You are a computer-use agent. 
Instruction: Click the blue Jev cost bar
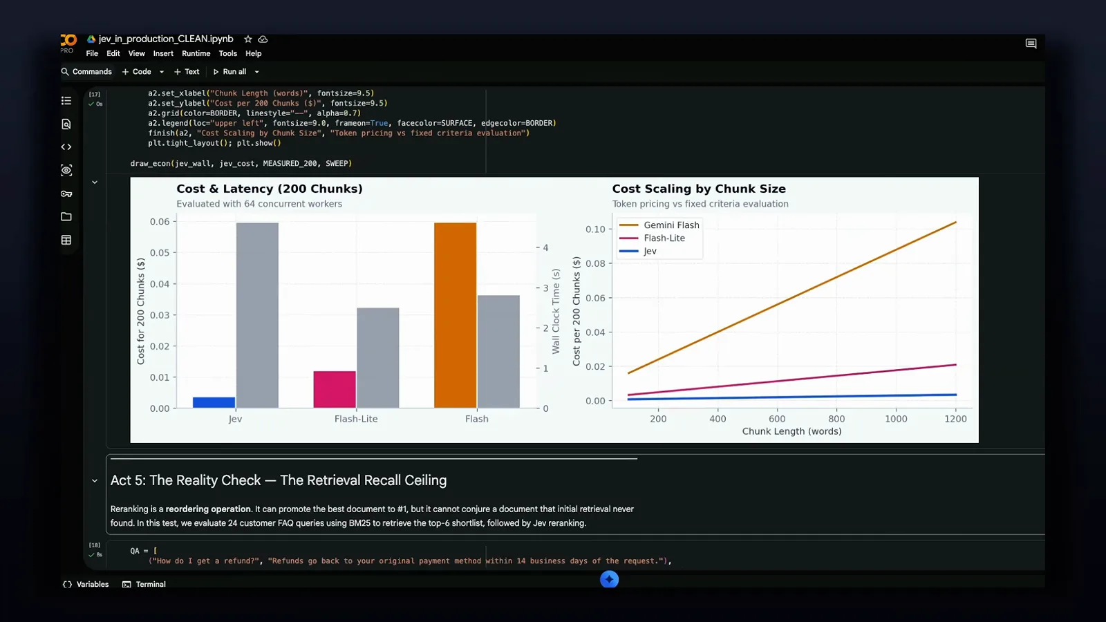(214, 402)
